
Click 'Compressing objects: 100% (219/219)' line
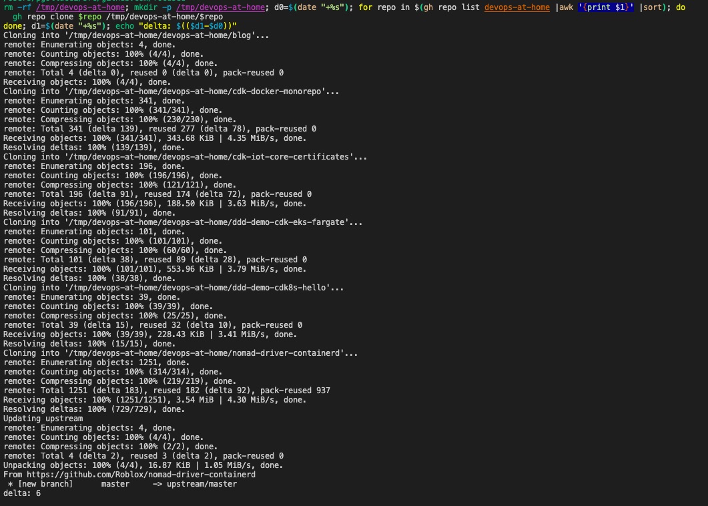[x=119, y=381]
